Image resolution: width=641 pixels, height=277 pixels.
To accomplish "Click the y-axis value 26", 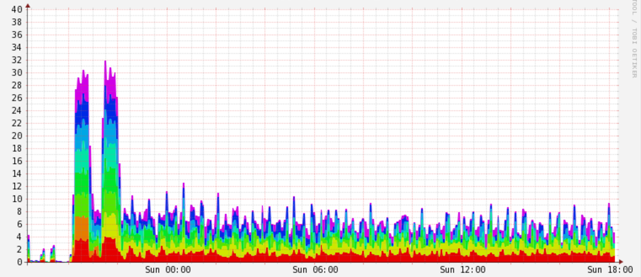I will click(16, 98).
